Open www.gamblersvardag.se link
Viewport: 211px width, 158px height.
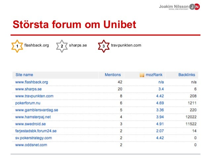pos(37,110)
